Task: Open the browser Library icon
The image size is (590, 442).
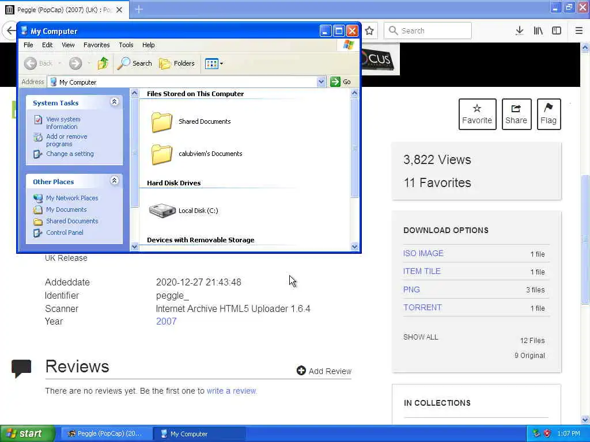Action: [538, 31]
